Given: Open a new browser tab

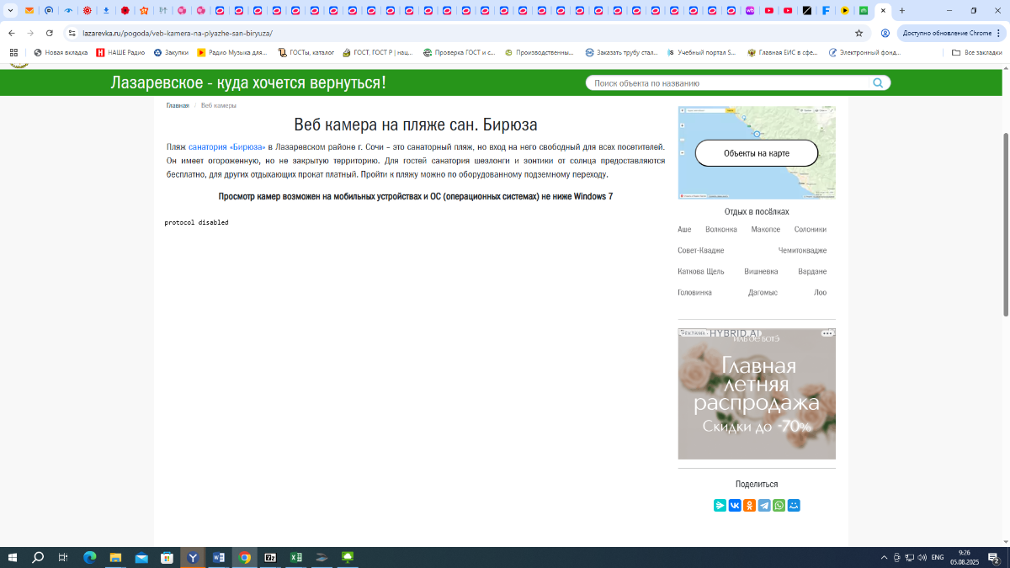Looking at the screenshot, I should pyautogui.click(x=902, y=11).
